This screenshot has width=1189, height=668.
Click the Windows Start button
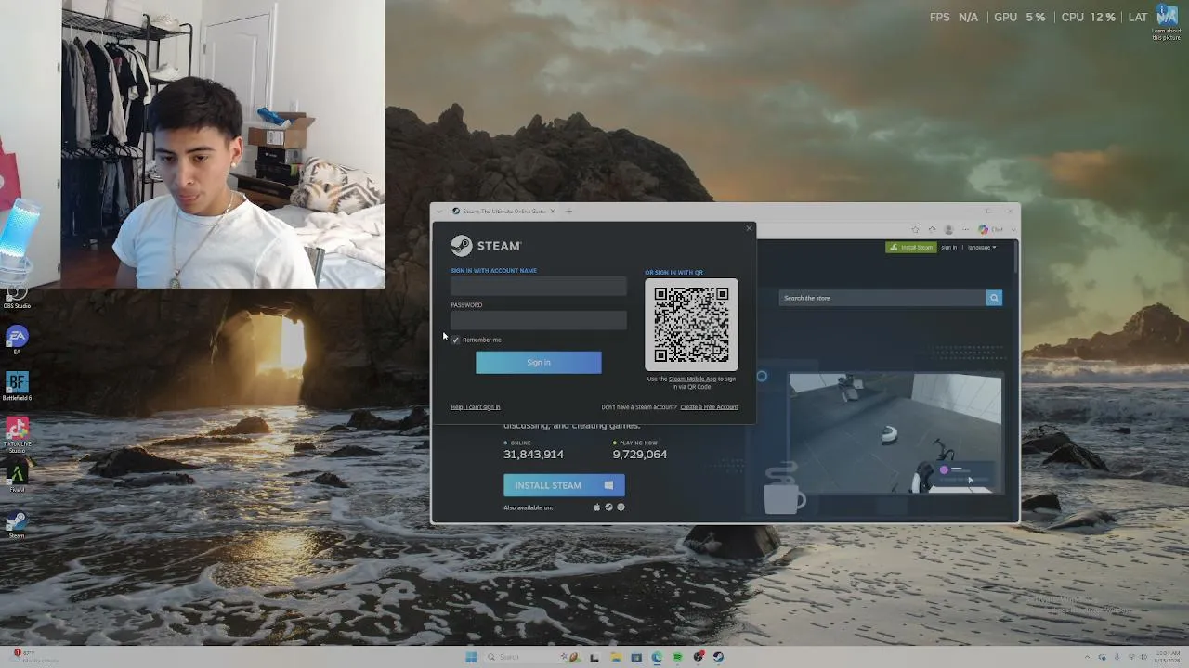point(471,657)
